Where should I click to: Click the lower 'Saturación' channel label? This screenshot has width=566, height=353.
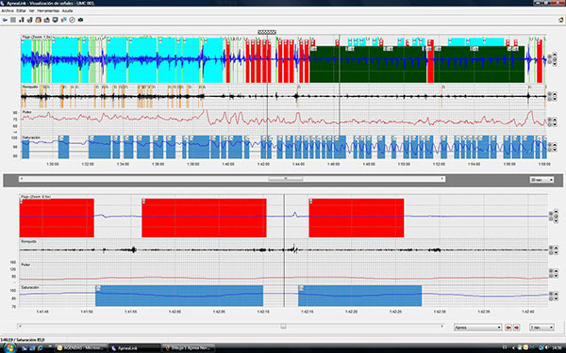[x=30, y=287]
